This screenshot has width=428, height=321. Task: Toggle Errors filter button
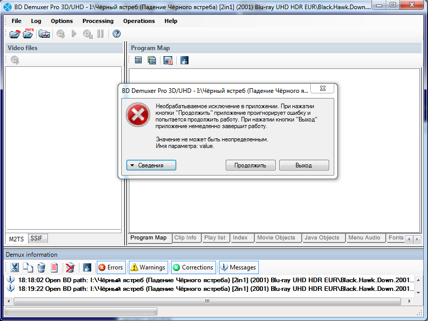pos(111,267)
